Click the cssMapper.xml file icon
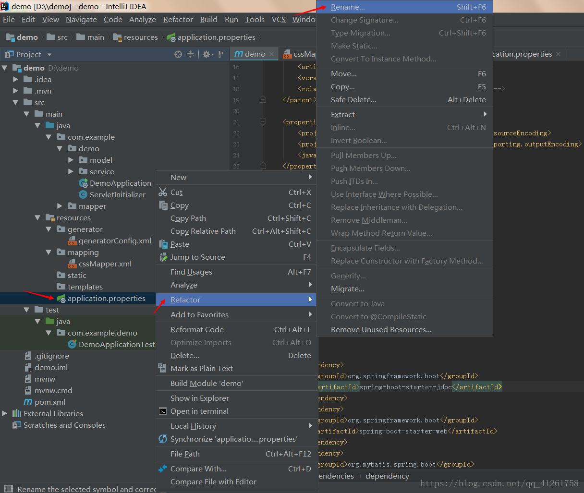This screenshot has width=584, height=493. 72,264
